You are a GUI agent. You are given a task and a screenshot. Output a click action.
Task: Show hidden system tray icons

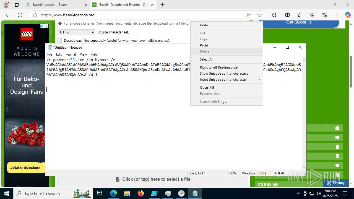tap(298, 193)
